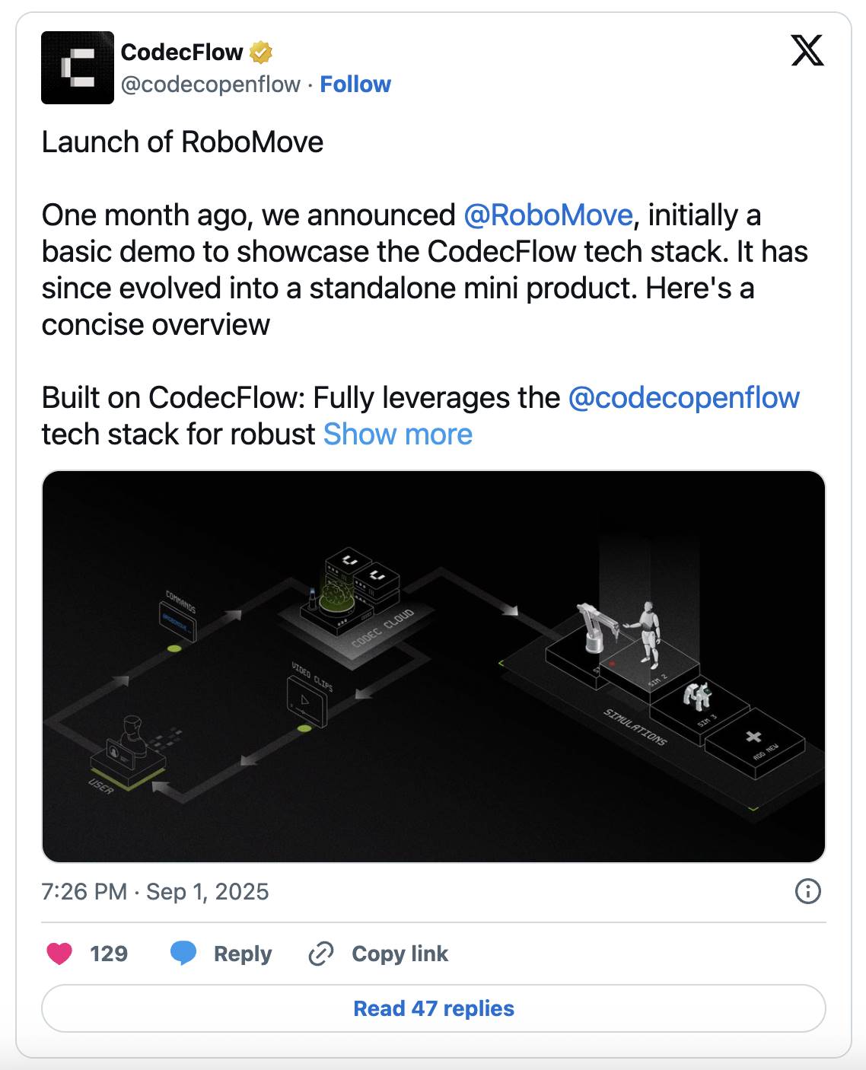This screenshot has height=1070, width=866.
Task: Like the post with heart icon
Action: (x=59, y=954)
